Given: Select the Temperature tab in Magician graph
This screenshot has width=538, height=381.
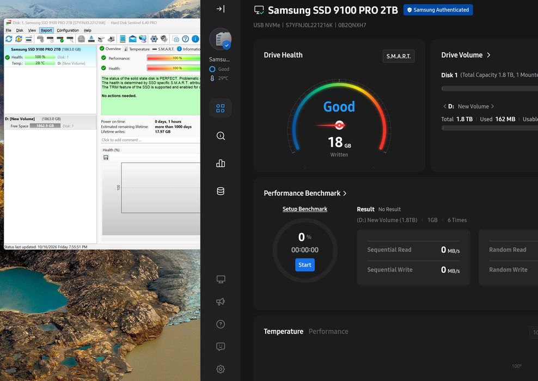Looking at the screenshot, I should 283,331.
